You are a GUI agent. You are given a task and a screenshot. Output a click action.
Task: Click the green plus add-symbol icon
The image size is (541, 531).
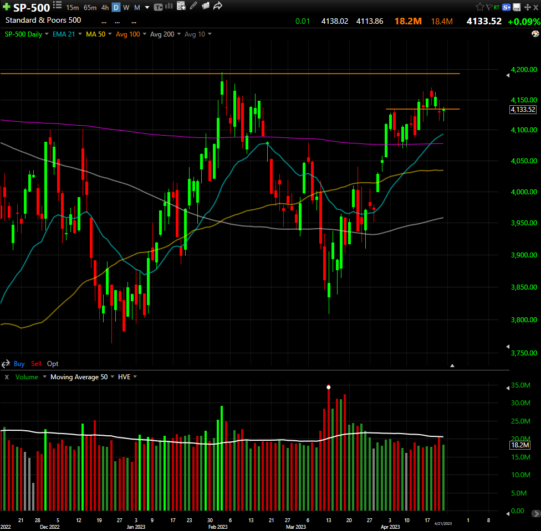[6, 7]
